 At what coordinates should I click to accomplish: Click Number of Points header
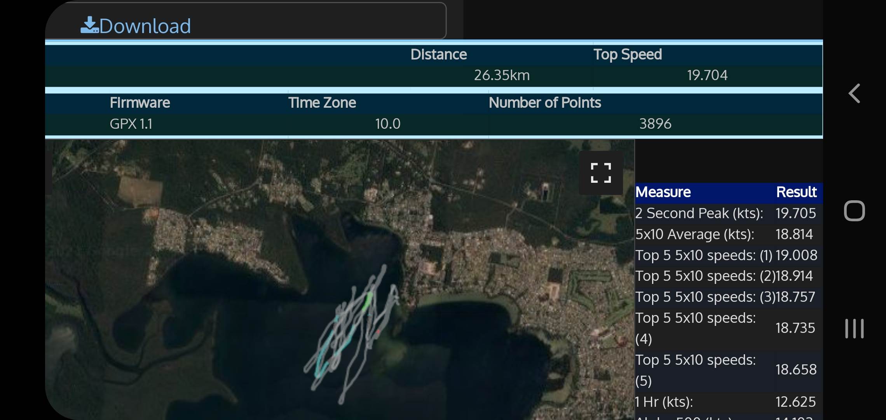click(x=544, y=103)
